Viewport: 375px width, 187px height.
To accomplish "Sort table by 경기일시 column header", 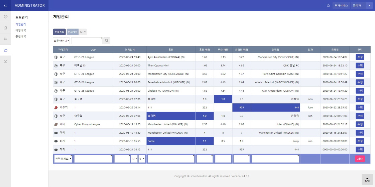I will click(x=130, y=50).
